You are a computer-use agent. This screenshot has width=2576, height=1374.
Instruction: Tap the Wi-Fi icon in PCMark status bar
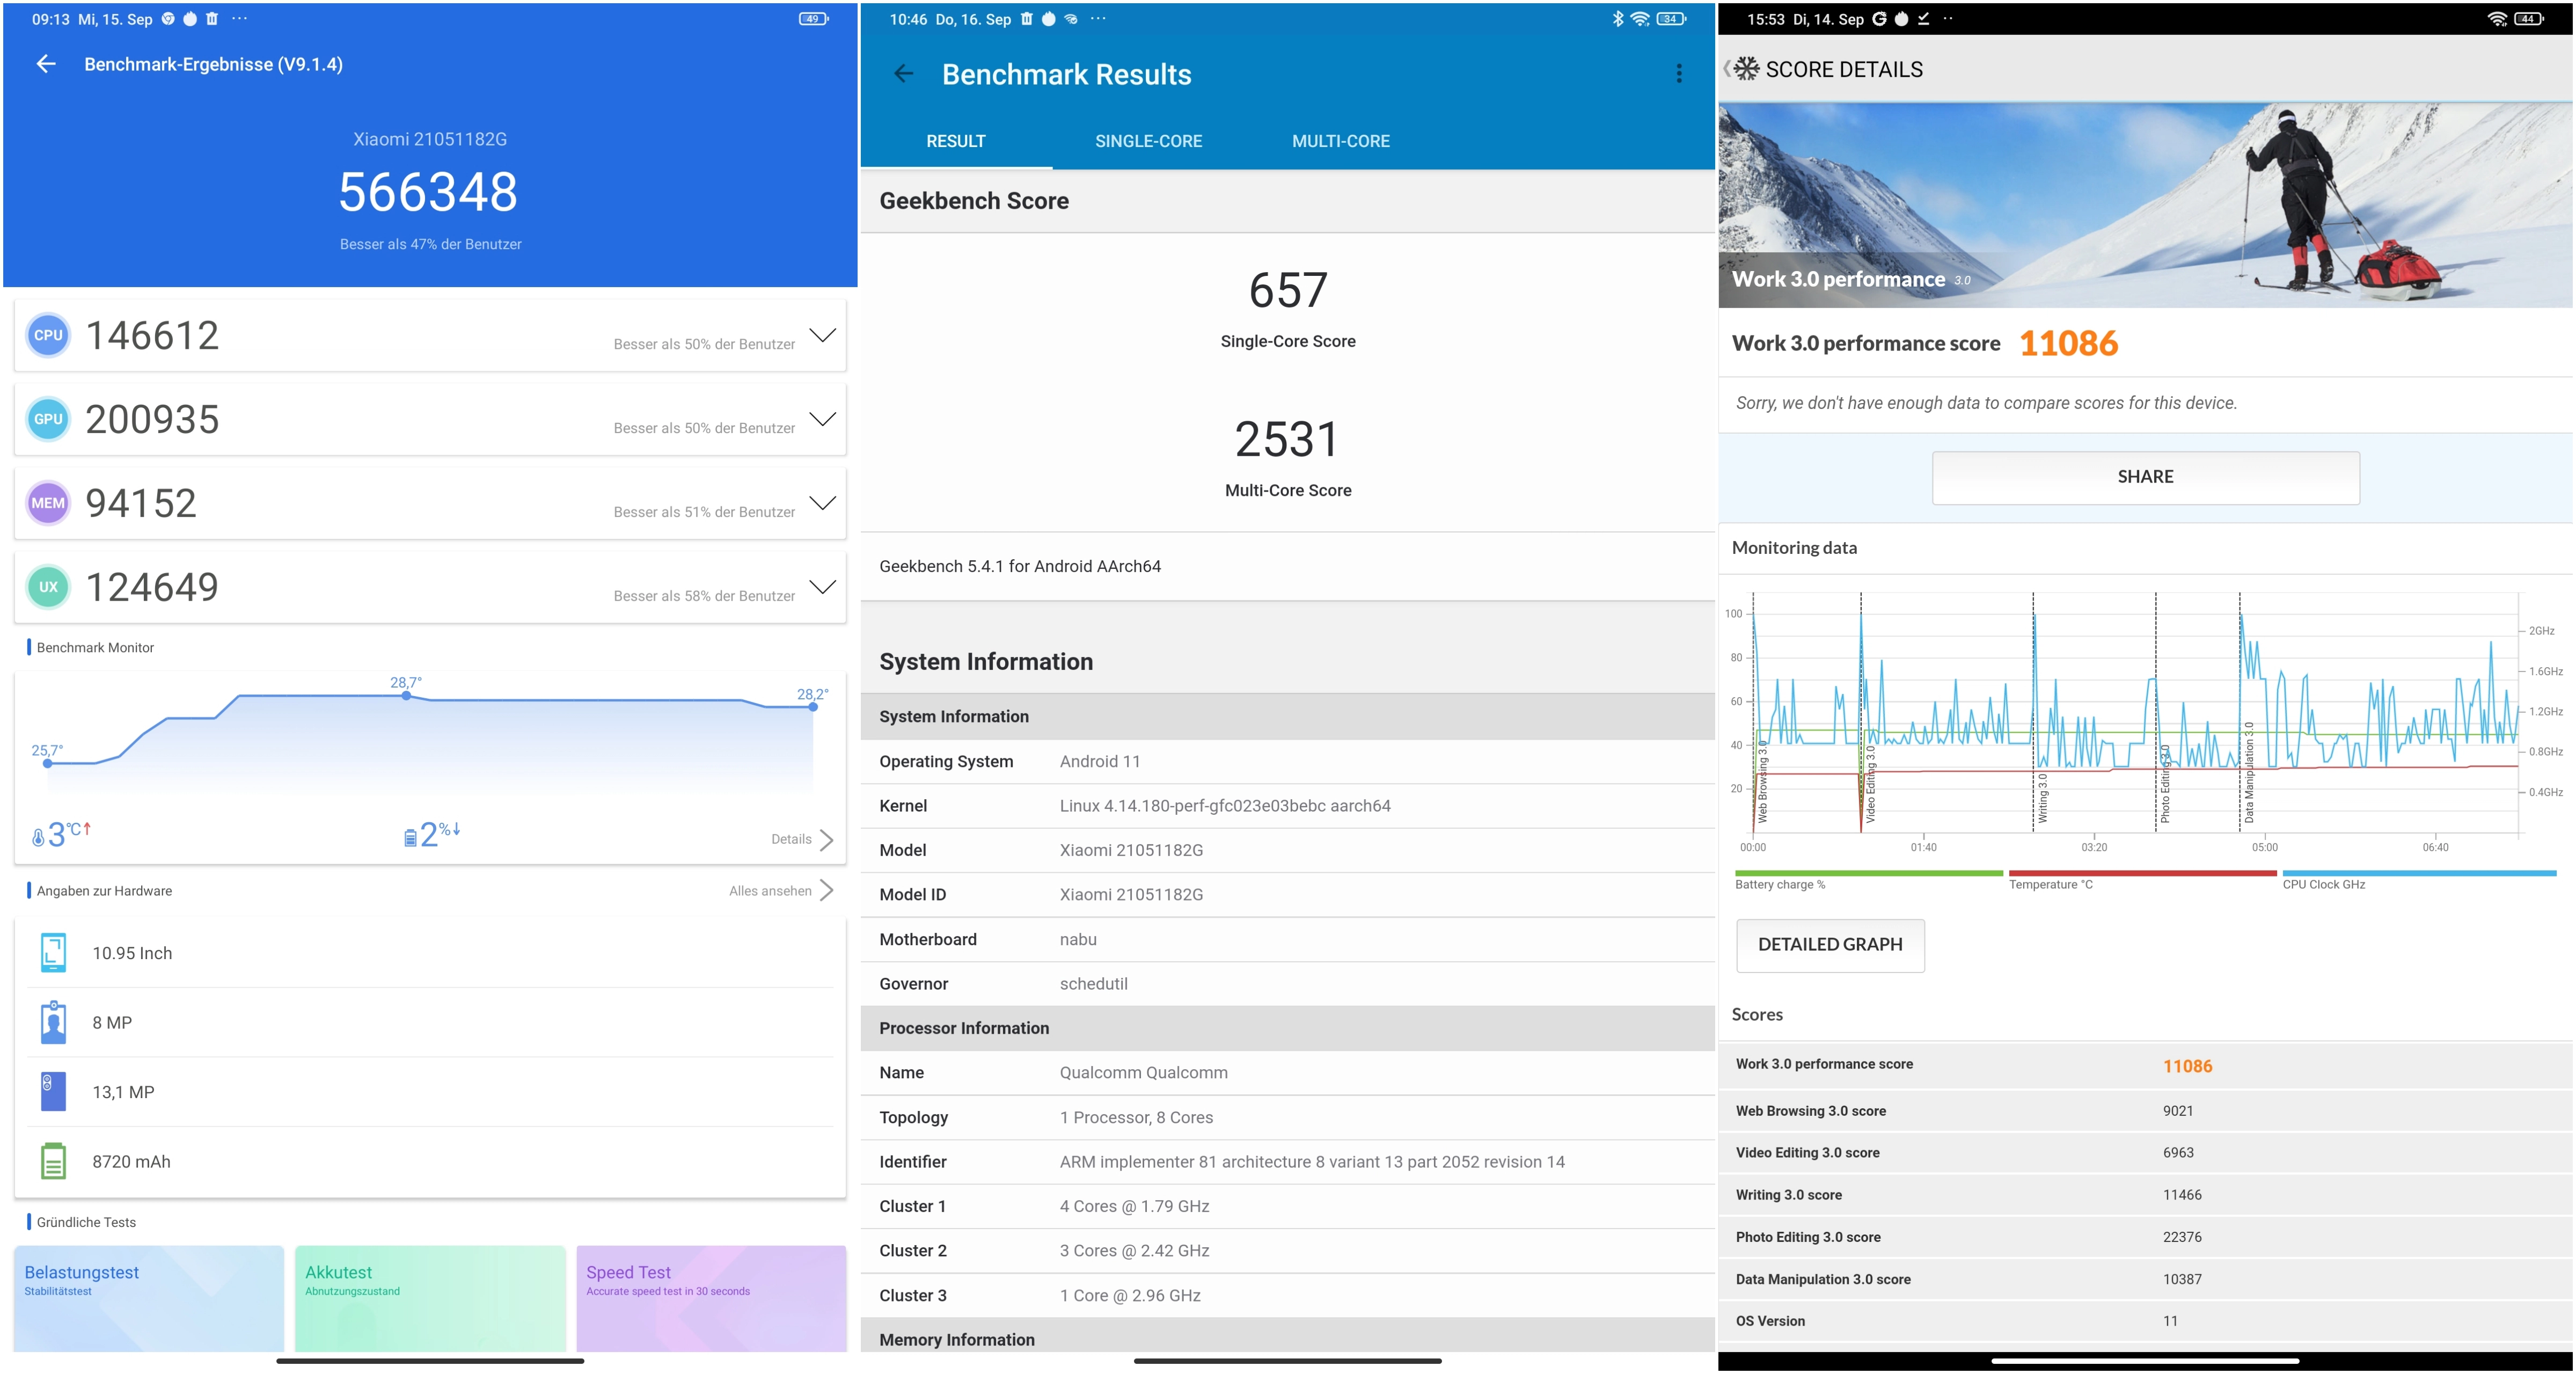tap(2497, 19)
